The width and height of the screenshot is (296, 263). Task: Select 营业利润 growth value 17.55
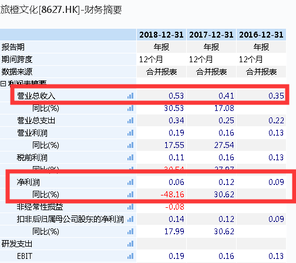(174, 145)
